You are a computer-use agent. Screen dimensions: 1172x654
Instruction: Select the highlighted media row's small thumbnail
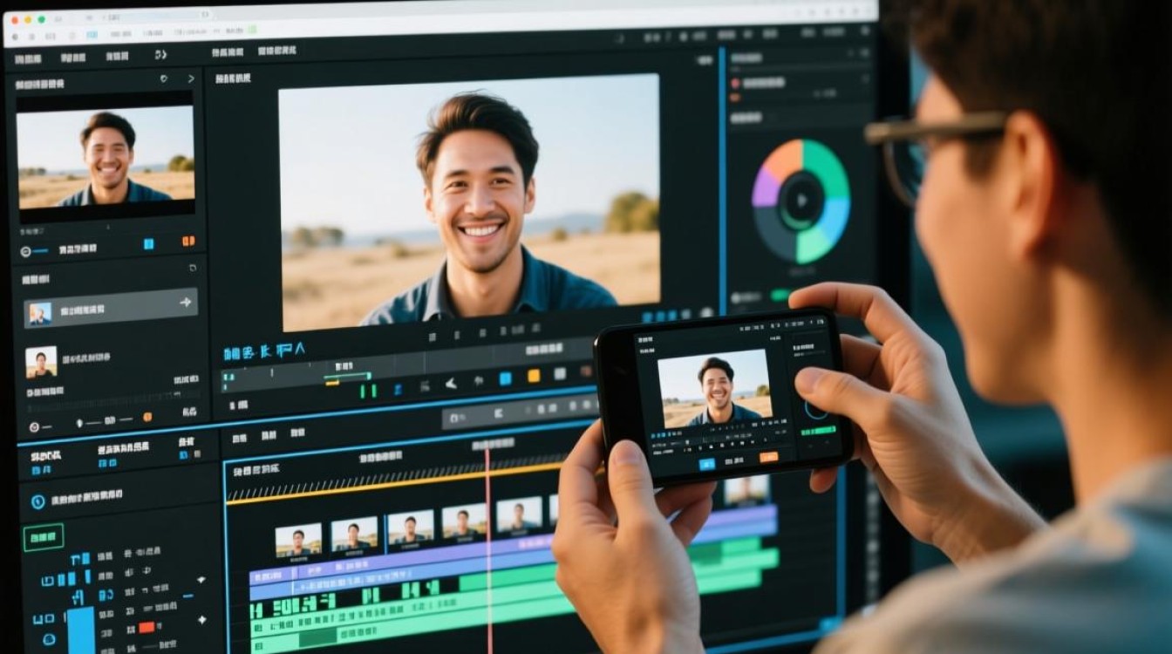(x=39, y=314)
